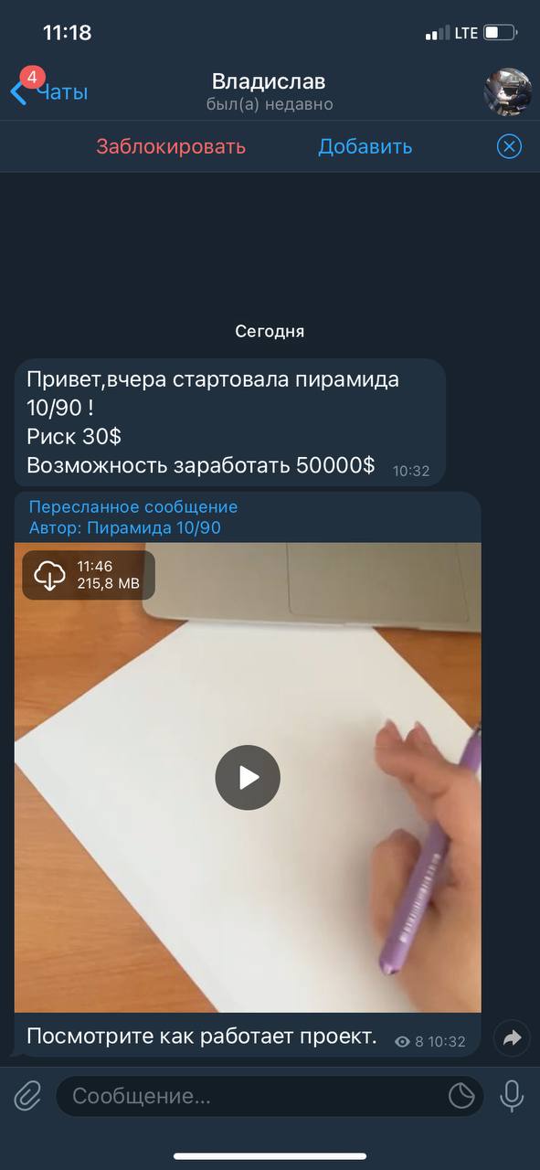Tap the view count eye icon
Image resolution: width=540 pixels, height=1170 pixels.
coord(403,1041)
